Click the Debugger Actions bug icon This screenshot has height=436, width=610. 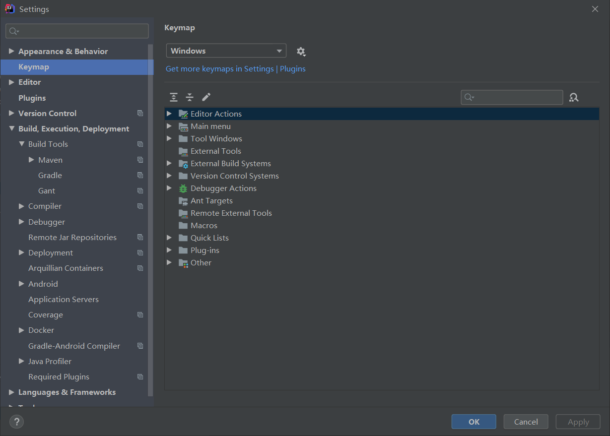tap(182, 188)
